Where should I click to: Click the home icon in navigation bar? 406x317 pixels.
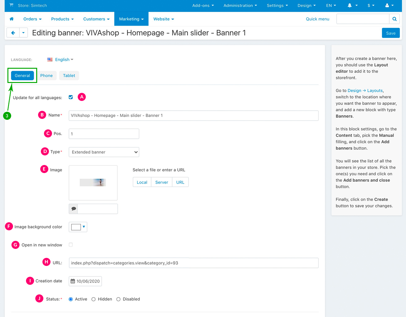click(x=12, y=19)
